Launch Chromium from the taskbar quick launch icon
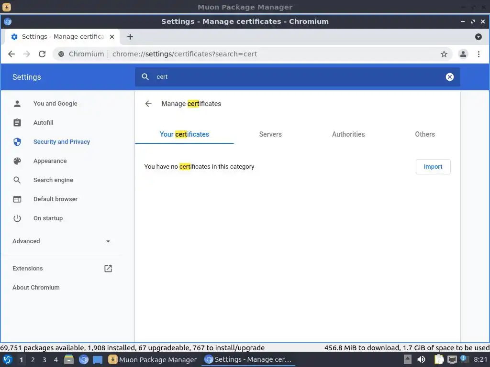The height and width of the screenshot is (367, 490). coord(83,359)
